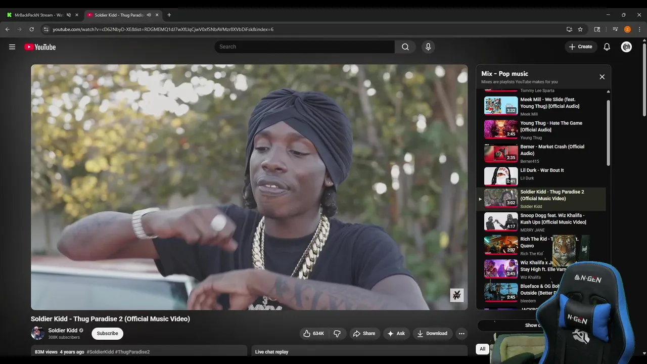Viewport: 647px width, 364px height.
Task: Go to YouTube home via the logo
Action: pos(40,47)
